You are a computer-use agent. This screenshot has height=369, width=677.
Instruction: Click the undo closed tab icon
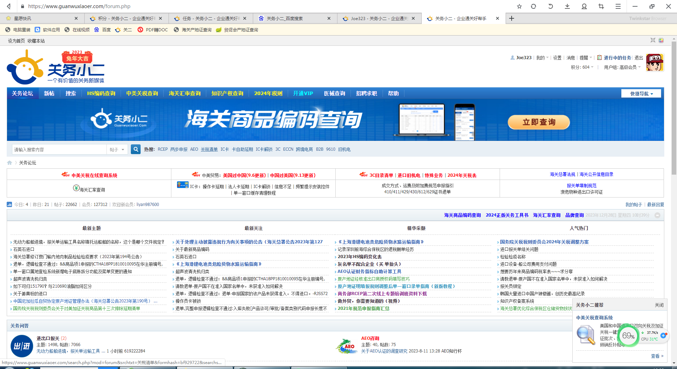coord(550,6)
